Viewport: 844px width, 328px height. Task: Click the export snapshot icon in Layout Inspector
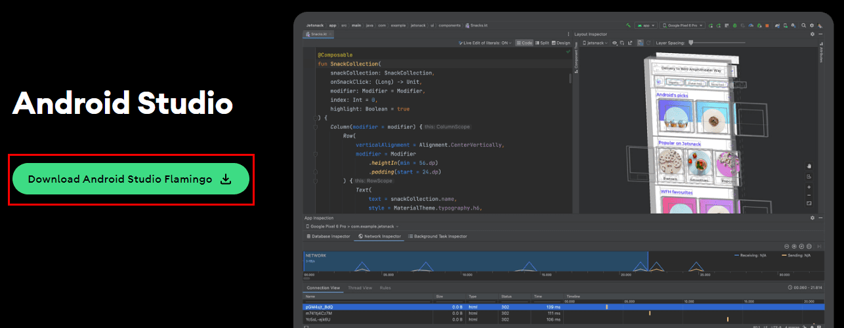point(630,43)
